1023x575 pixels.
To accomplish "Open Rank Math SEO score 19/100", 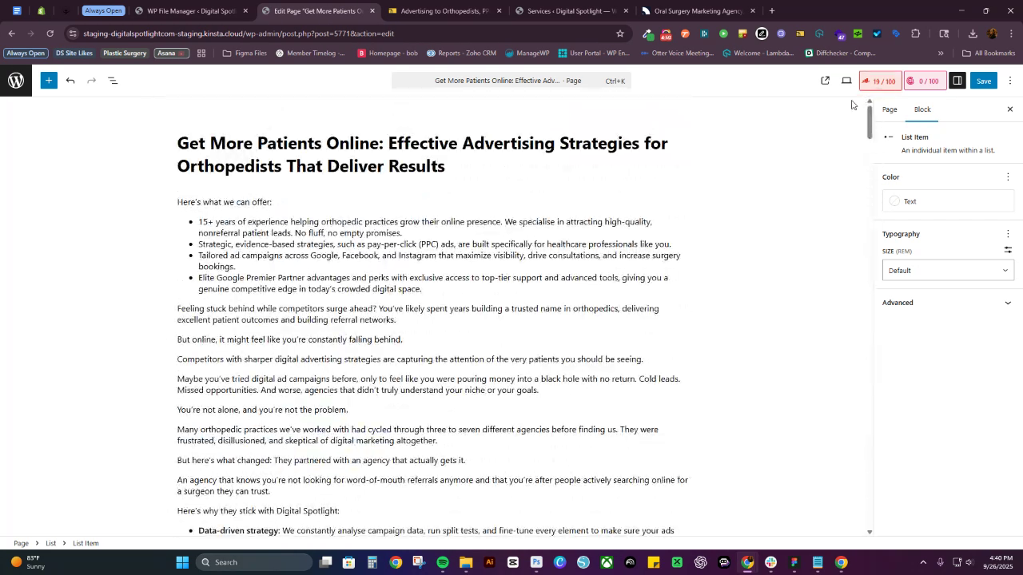I will tap(879, 81).
